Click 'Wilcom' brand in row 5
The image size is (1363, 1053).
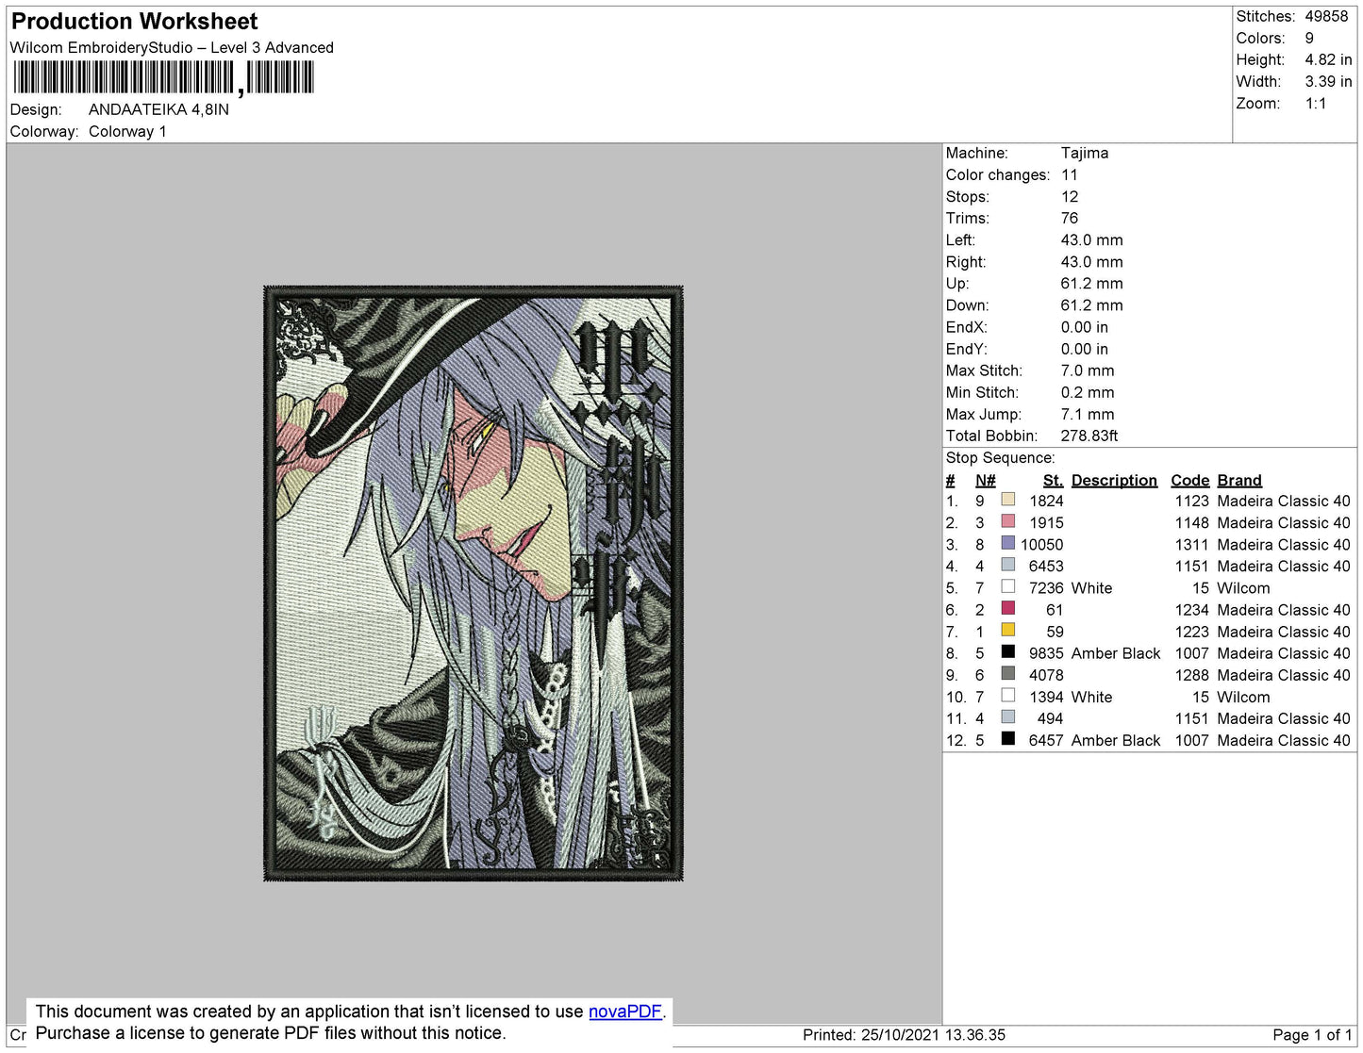(1244, 587)
